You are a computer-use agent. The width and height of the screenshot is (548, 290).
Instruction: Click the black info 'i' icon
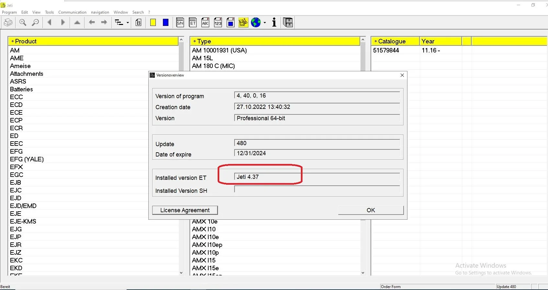274,22
